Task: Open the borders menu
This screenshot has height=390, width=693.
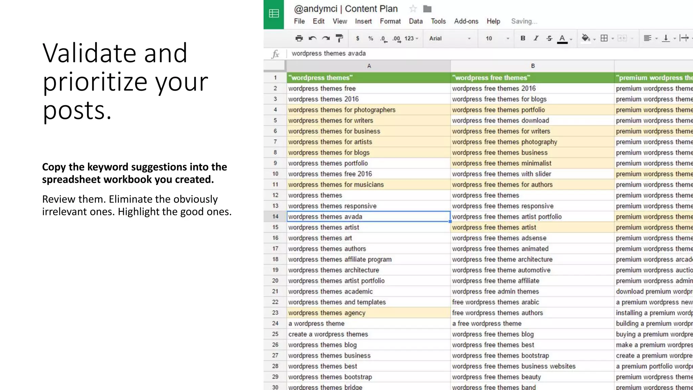Action: pos(604,38)
